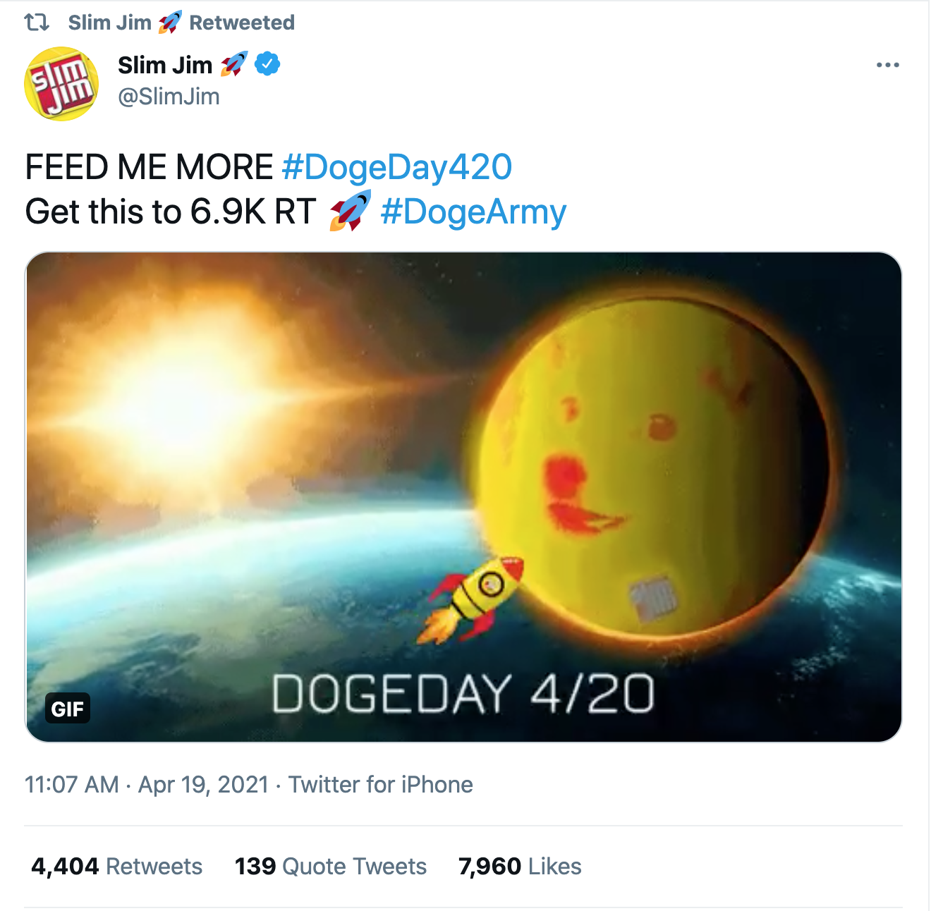Viewport: 931px width, 911px height.
Task: View the 4,404 Retweets list
Action: (x=117, y=866)
